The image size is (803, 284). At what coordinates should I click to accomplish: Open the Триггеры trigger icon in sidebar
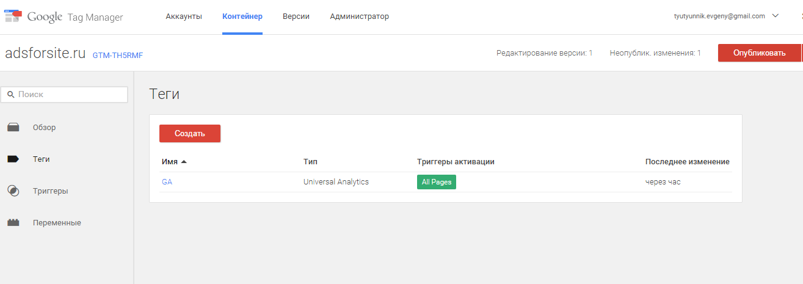click(13, 191)
